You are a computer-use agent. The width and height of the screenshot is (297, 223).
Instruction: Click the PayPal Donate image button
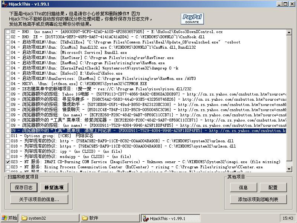192,19
